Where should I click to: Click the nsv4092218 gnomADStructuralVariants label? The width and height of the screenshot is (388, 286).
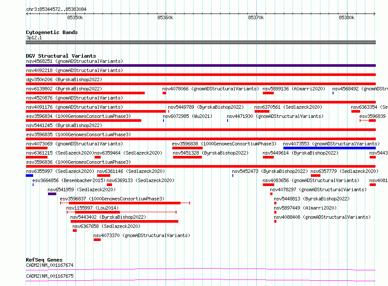point(75,70)
